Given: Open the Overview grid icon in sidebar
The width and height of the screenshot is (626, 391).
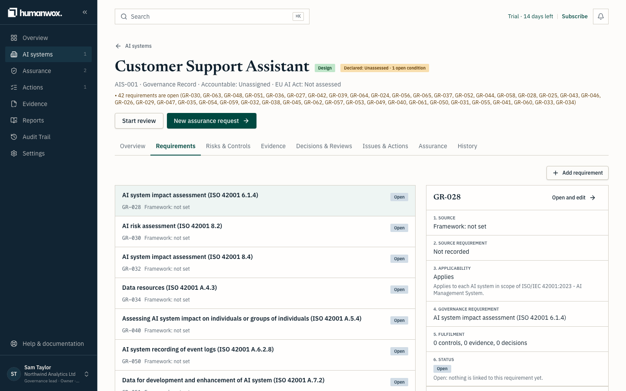Looking at the screenshot, I should point(14,38).
